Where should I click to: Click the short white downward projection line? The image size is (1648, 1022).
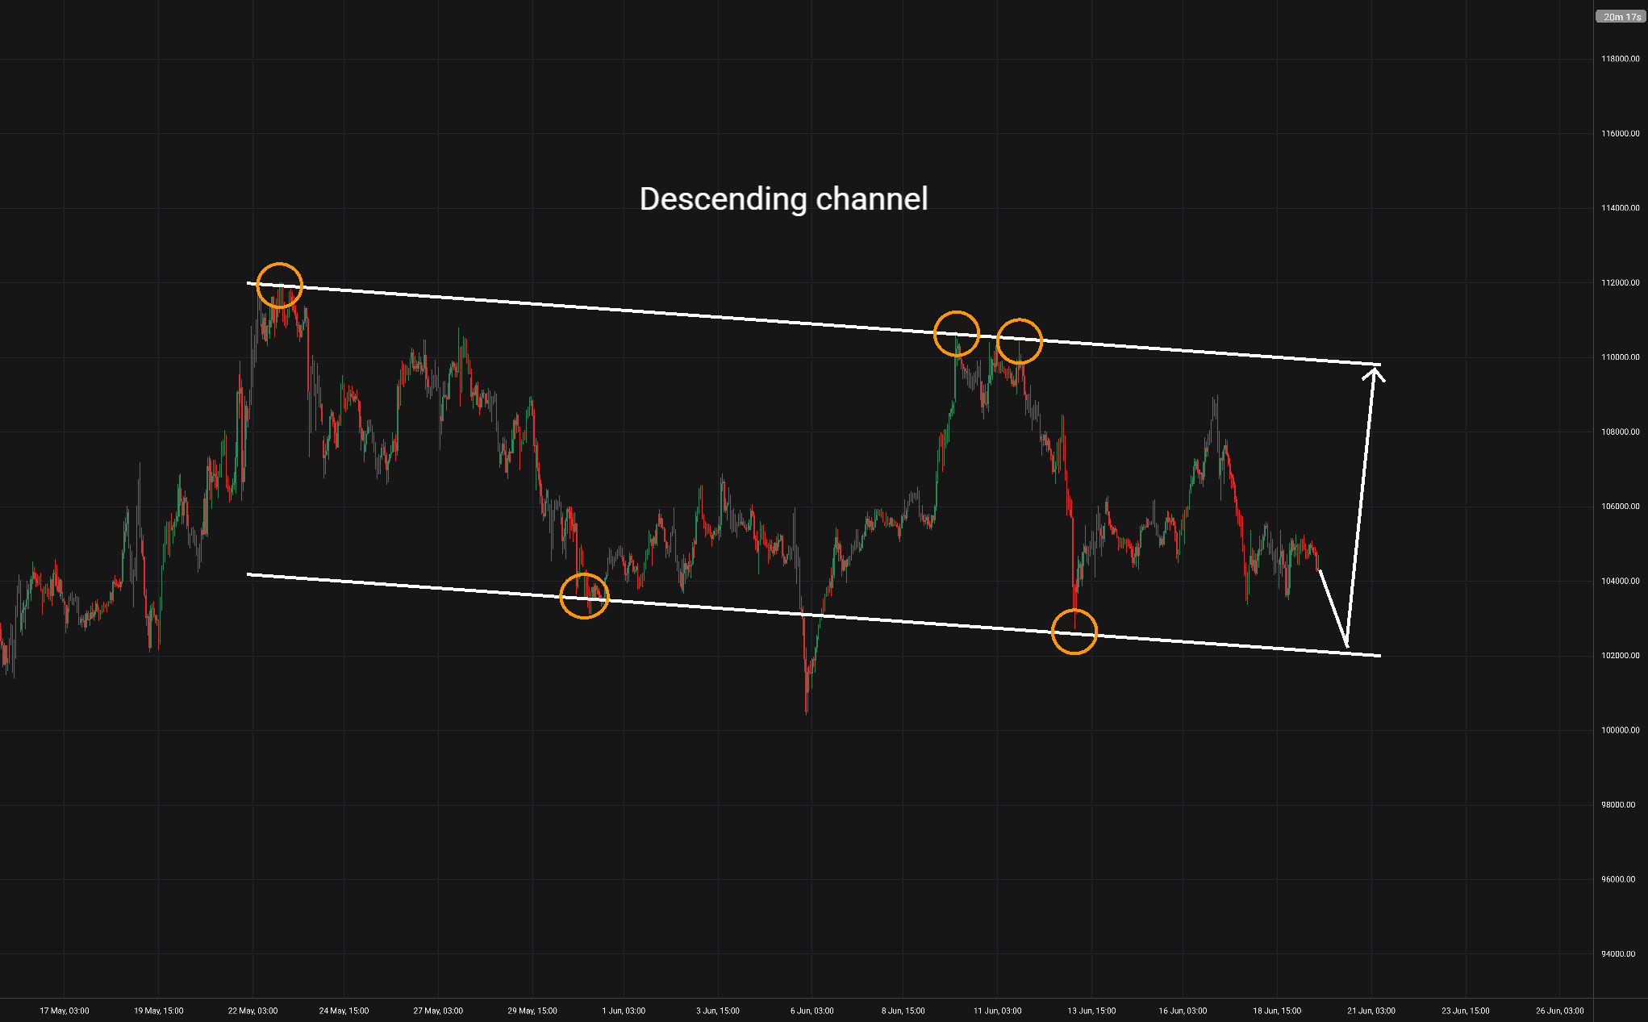[x=1333, y=607]
